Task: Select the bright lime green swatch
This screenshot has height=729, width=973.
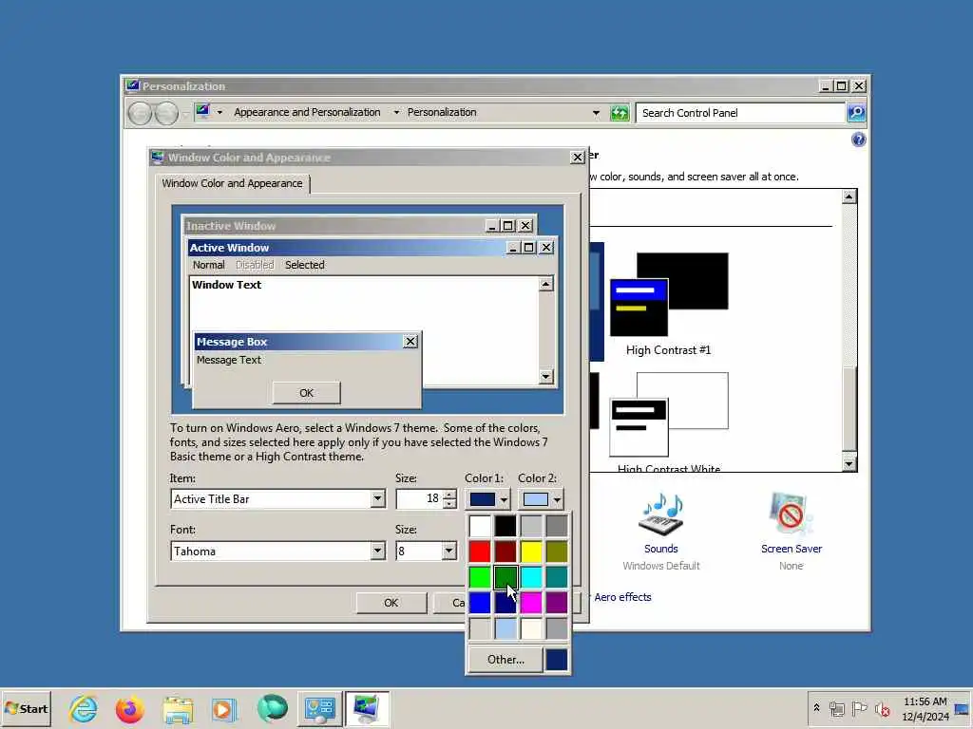Action: pyautogui.click(x=480, y=577)
